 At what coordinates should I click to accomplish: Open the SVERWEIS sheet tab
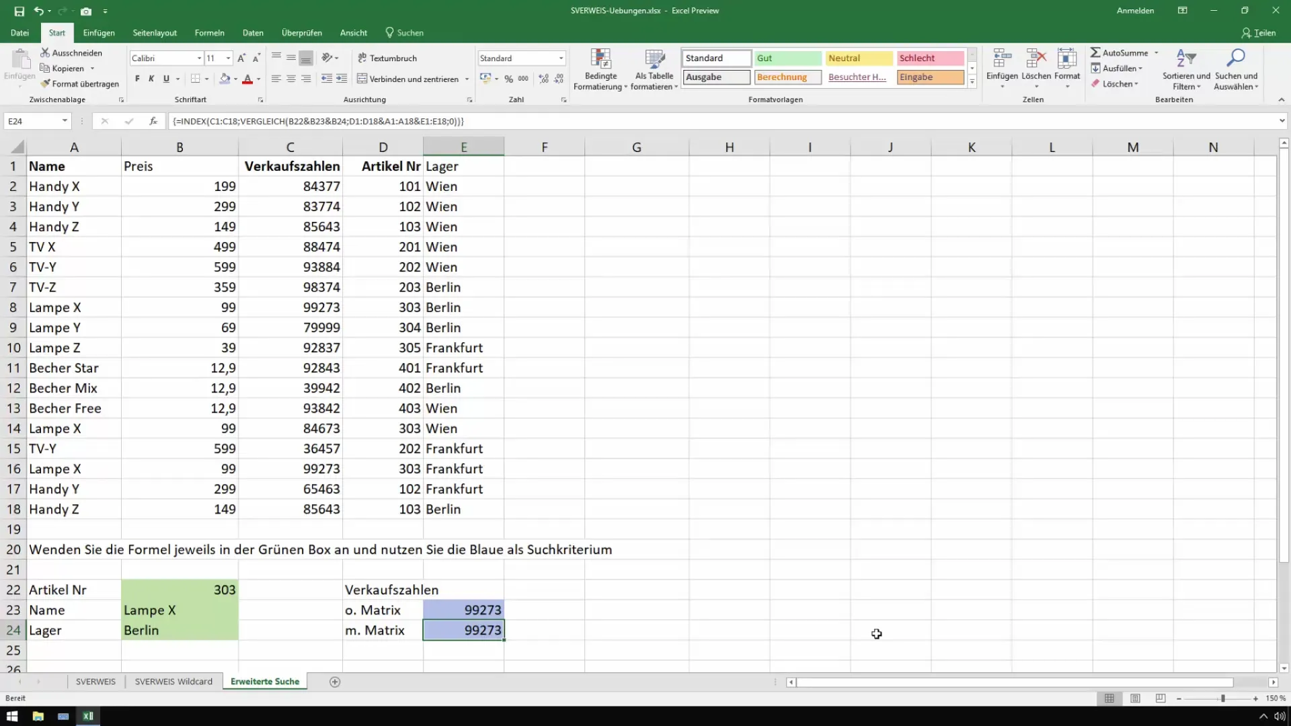95,682
